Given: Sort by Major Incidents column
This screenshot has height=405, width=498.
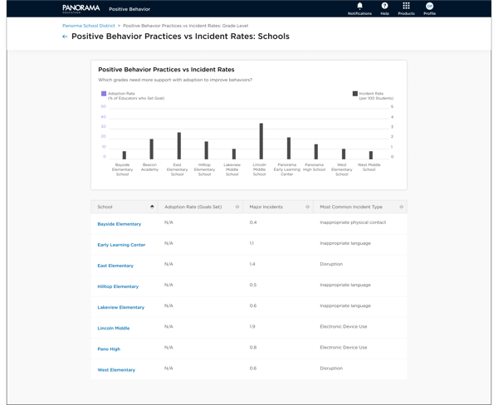Looking at the screenshot, I should [308, 207].
